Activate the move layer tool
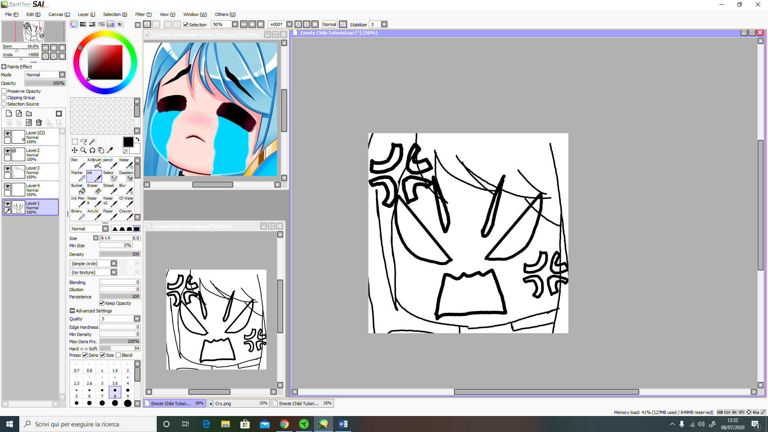Image resolution: width=768 pixels, height=432 pixels. (75, 150)
